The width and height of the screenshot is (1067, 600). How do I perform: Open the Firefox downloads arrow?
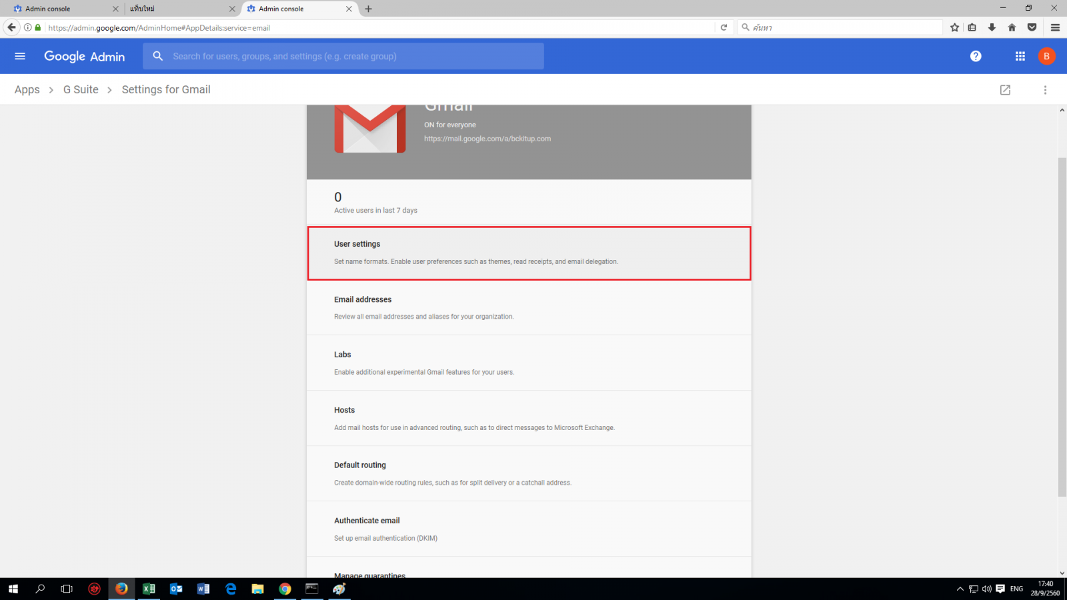tap(992, 27)
